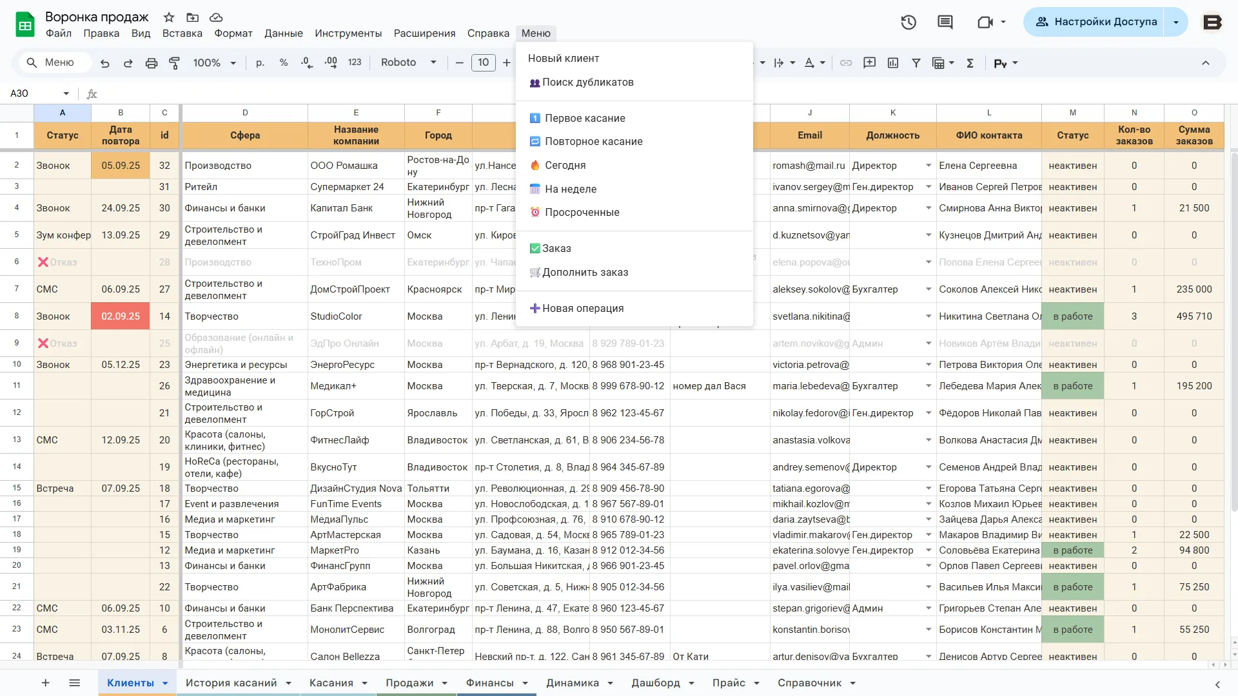1238x696 pixels.
Task: Click the undo icon in toolbar
Action: [x=105, y=63]
